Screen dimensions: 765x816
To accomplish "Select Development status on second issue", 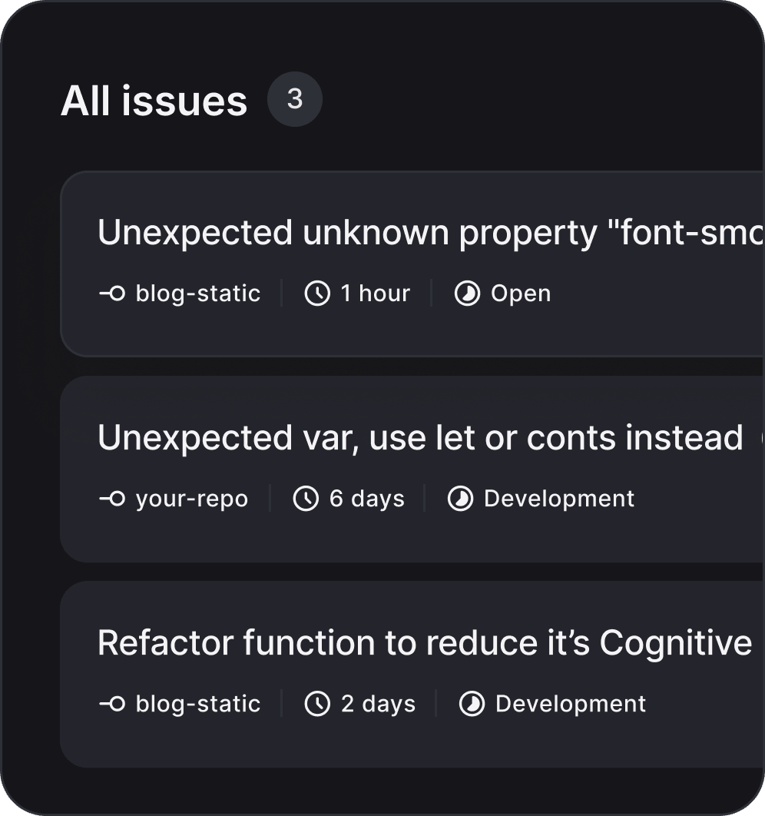I will (558, 498).
